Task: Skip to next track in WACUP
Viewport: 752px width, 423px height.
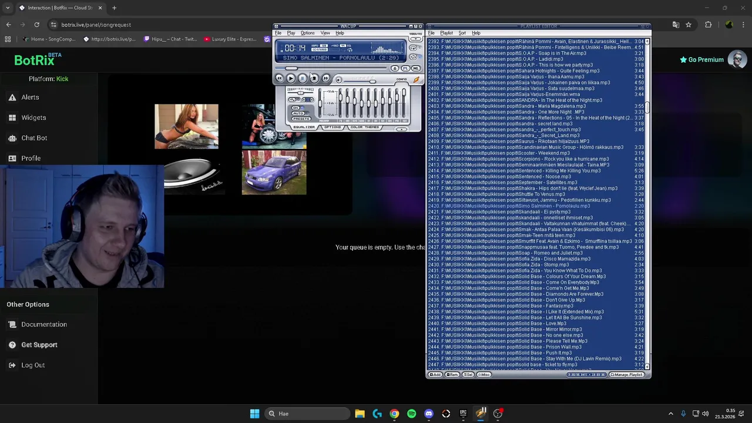Action: pyautogui.click(x=326, y=78)
